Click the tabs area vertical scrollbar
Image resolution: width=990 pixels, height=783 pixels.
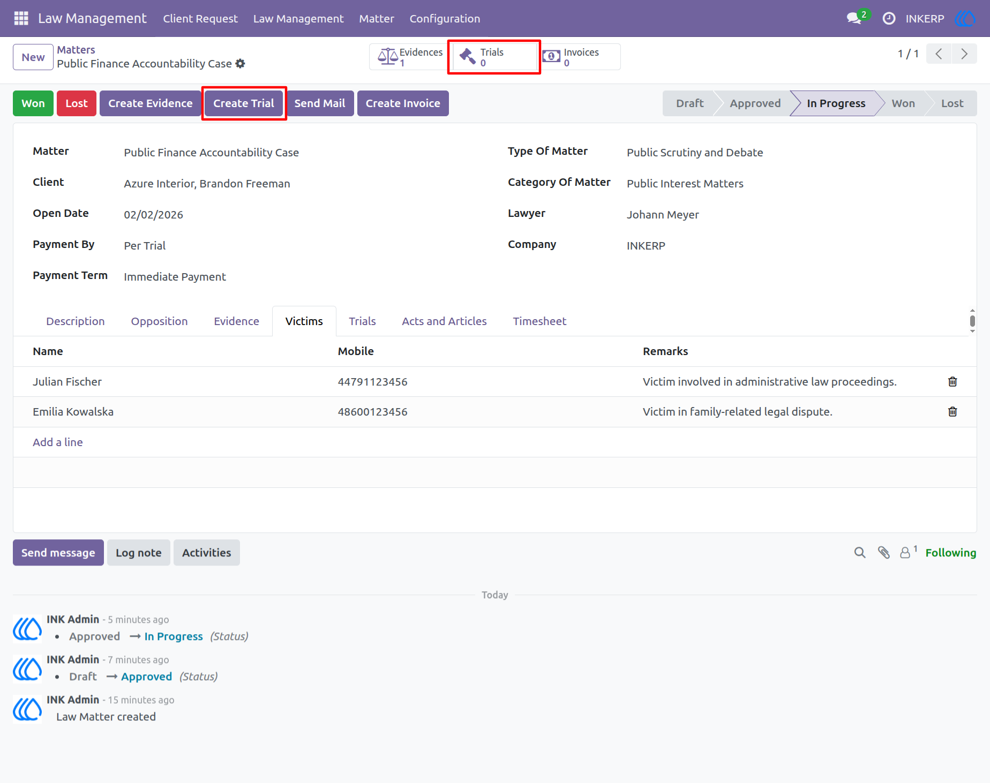pyautogui.click(x=972, y=321)
